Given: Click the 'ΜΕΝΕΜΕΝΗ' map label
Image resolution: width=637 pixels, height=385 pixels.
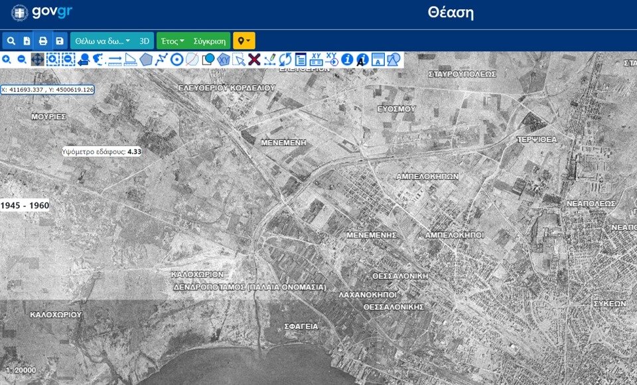Looking at the screenshot, I should coord(283,143).
